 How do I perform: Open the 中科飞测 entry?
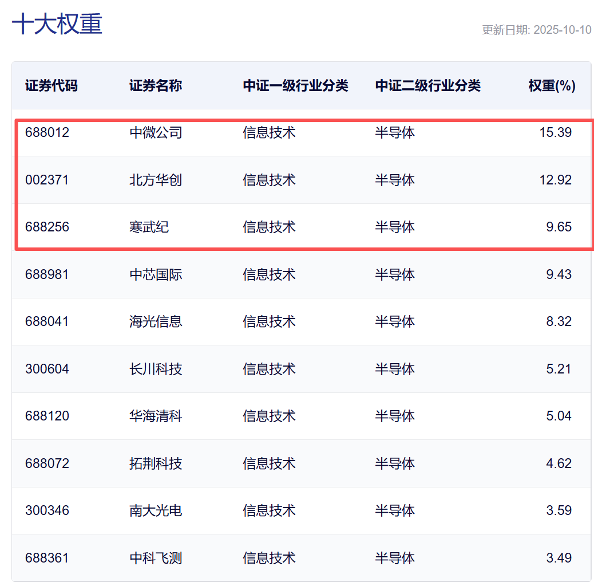click(x=156, y=558)
